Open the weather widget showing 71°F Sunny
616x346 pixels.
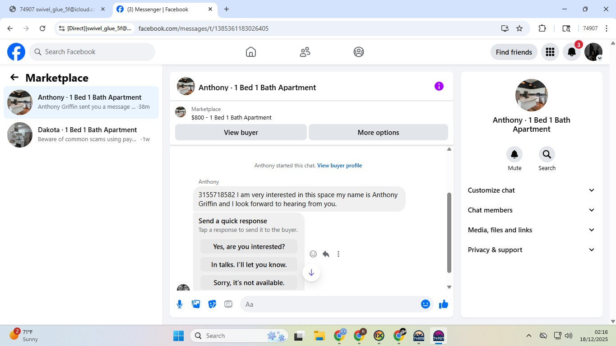tap(25, 336)
